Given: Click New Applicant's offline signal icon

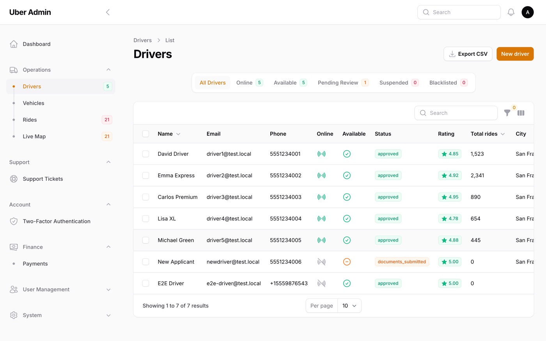Looking at the screenshot, I should (321, 262).
